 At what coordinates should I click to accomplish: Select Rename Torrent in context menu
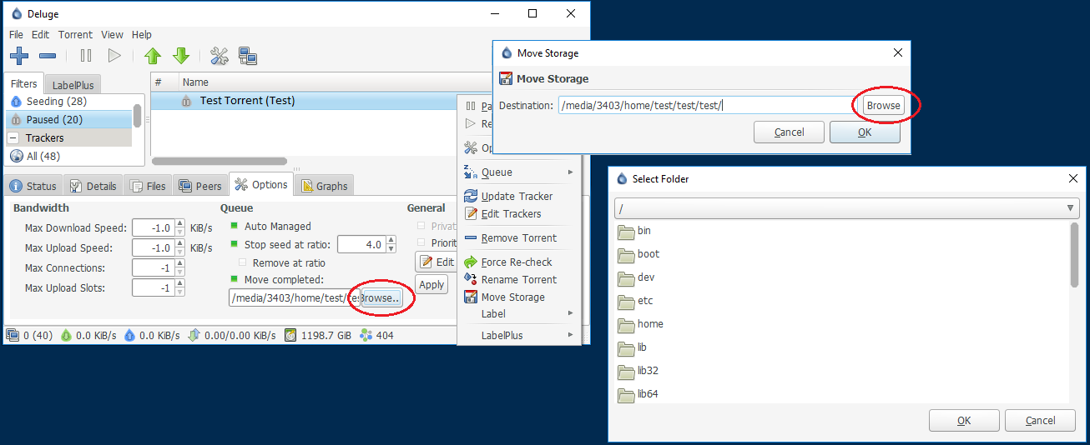(518, 280)
